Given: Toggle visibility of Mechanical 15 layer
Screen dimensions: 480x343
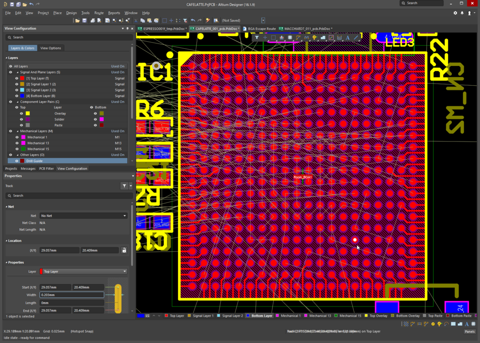Looking at the screenshot, I should point(17,149).
